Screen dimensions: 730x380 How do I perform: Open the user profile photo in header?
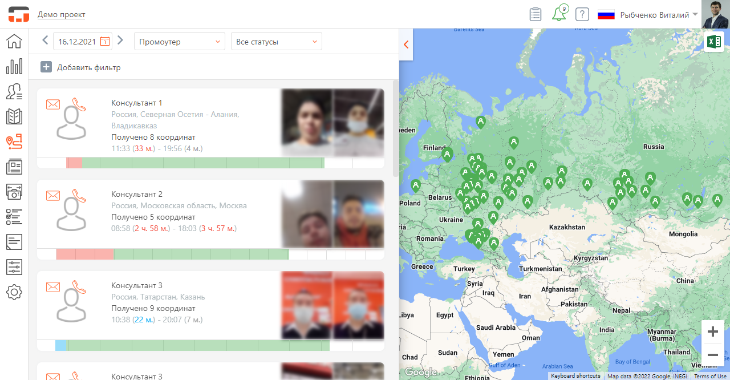click(716, 14)
